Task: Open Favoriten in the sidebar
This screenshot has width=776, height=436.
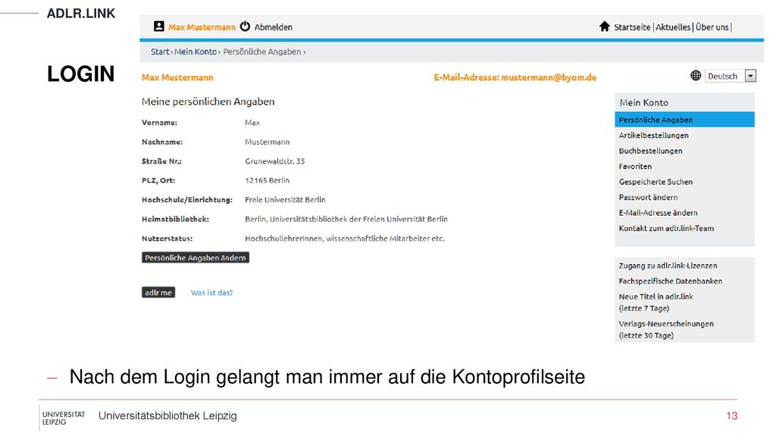Action: point(635,166)
